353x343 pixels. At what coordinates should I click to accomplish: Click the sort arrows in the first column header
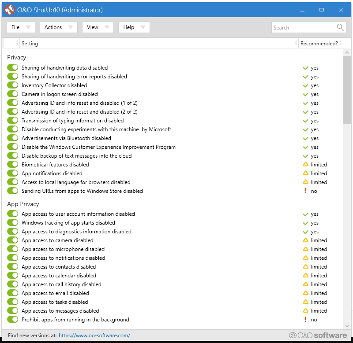coord(17,43)
